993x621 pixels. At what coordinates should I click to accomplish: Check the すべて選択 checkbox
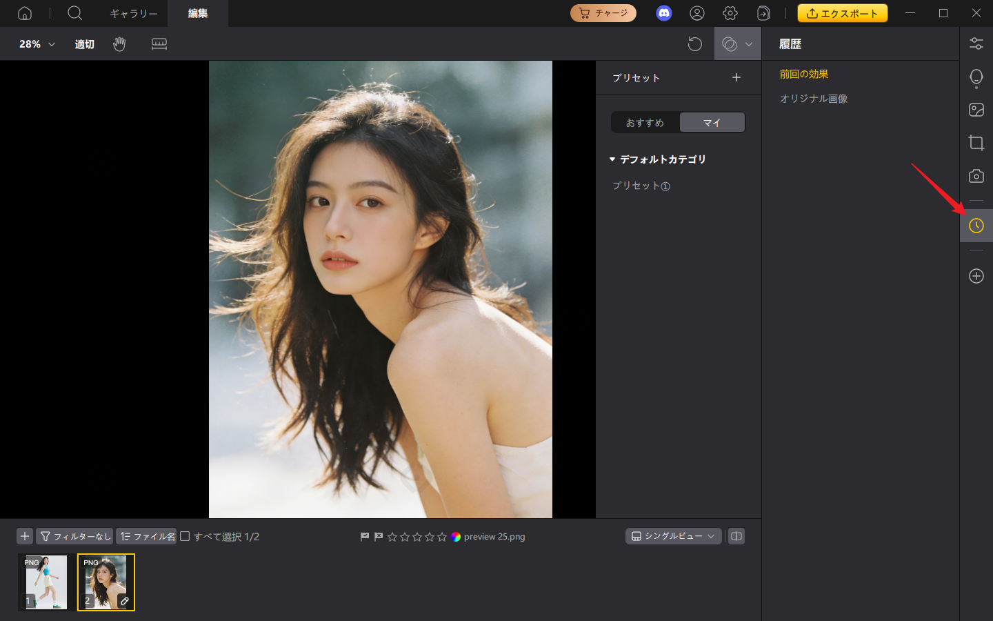pos(185,535)
